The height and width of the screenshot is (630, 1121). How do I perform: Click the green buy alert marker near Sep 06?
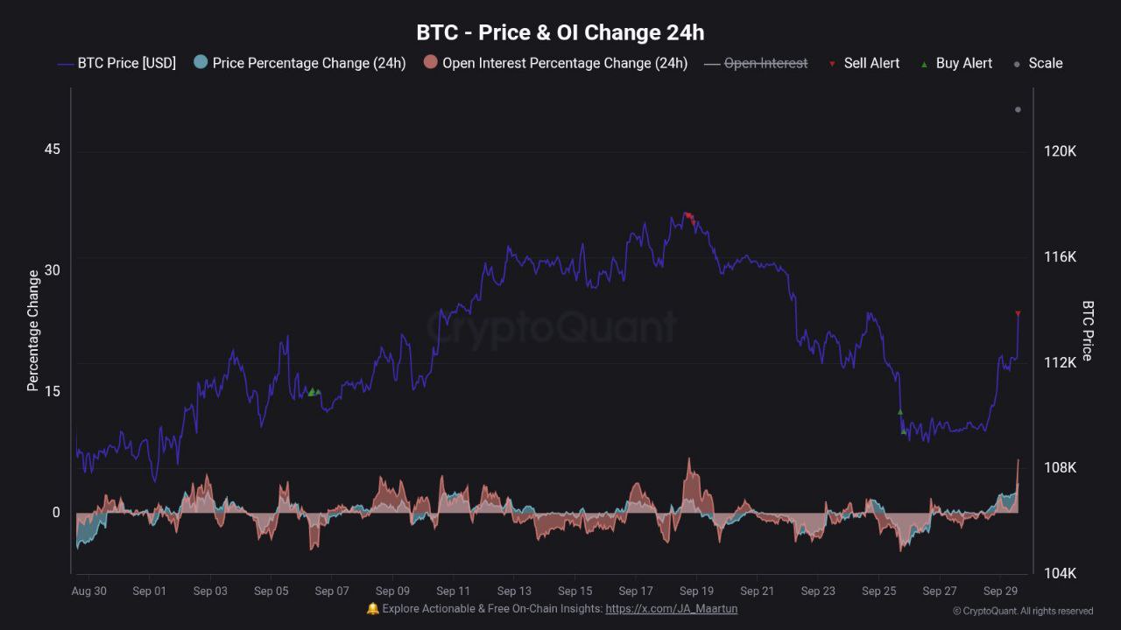(314, 392)
